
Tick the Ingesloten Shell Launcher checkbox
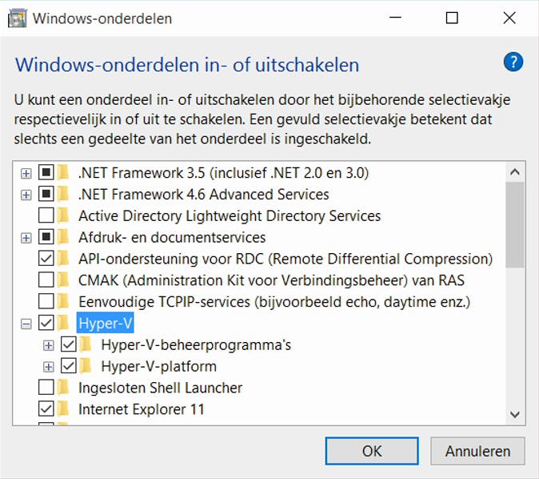point(46,388)
